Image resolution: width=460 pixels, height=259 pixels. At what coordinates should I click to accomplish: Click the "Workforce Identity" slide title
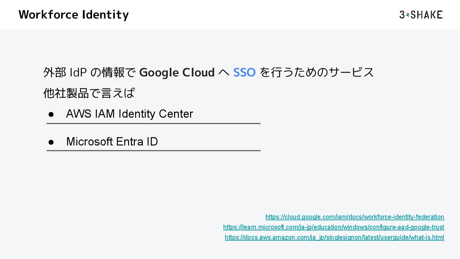click(x=74, y=15)
